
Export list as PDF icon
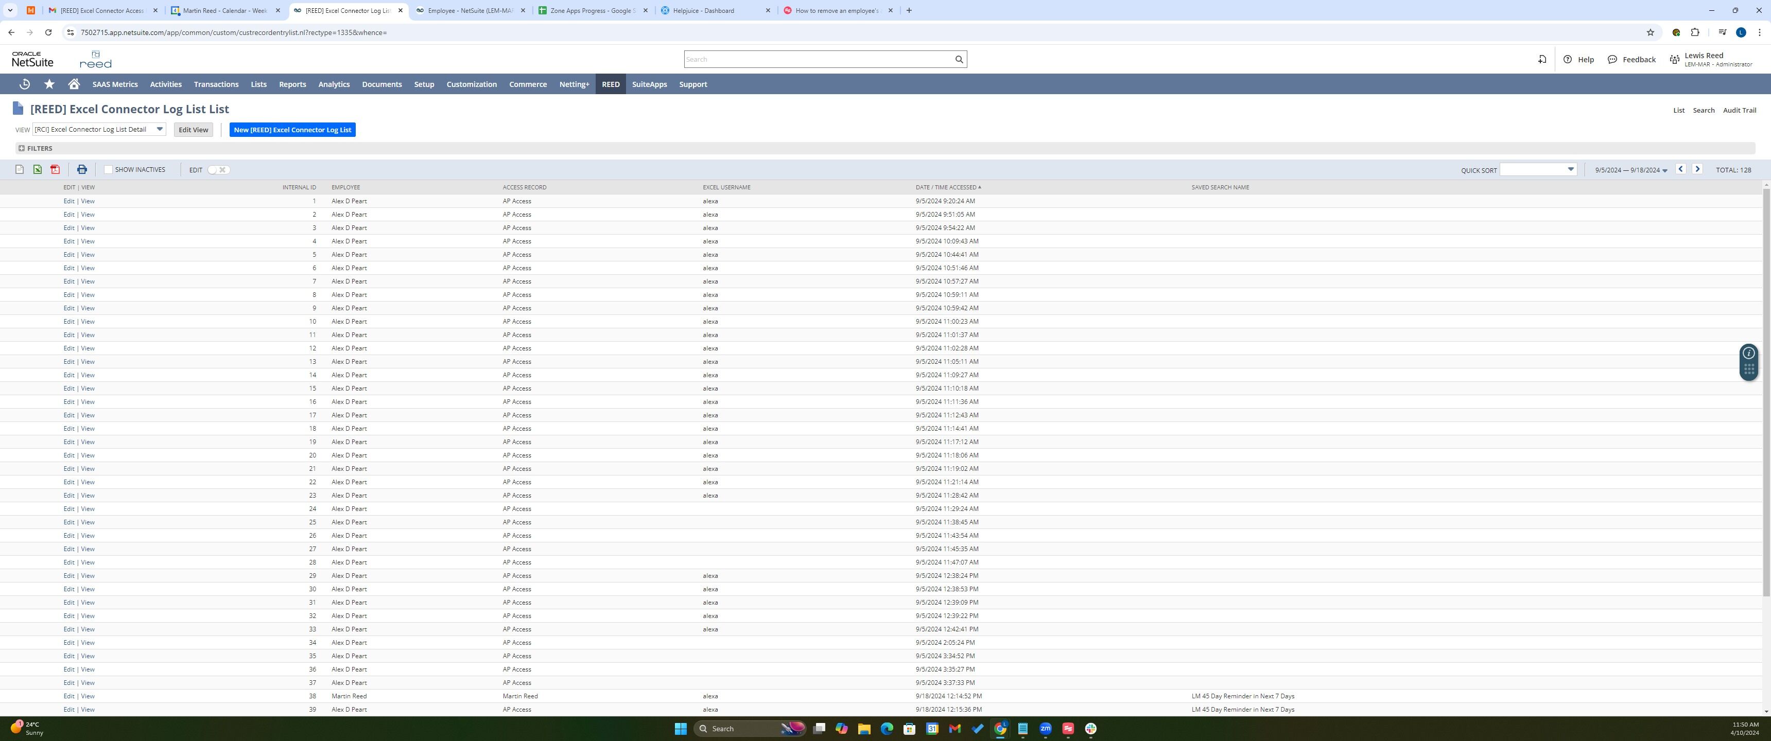pyautogui.click(x=55, y=170)
